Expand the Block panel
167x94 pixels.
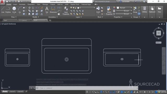tap(100, 17)
